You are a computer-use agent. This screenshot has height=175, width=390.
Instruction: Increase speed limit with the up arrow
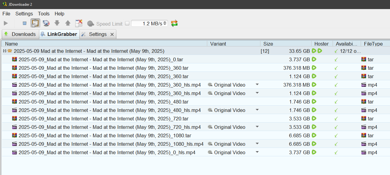click(165, 22)
